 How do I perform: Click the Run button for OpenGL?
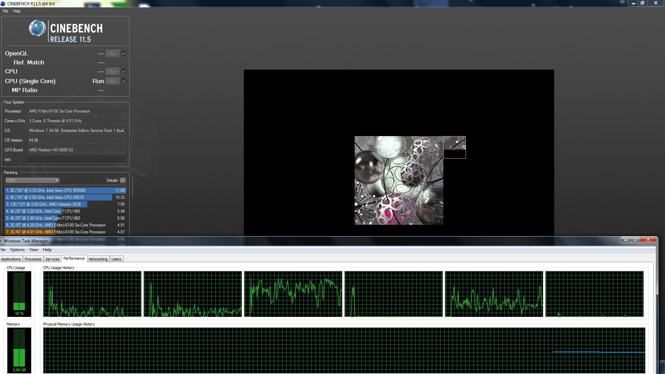click(x=113, y=54)
